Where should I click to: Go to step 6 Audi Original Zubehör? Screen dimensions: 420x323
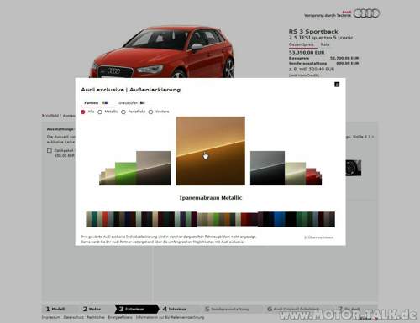(x=292, y=309)
